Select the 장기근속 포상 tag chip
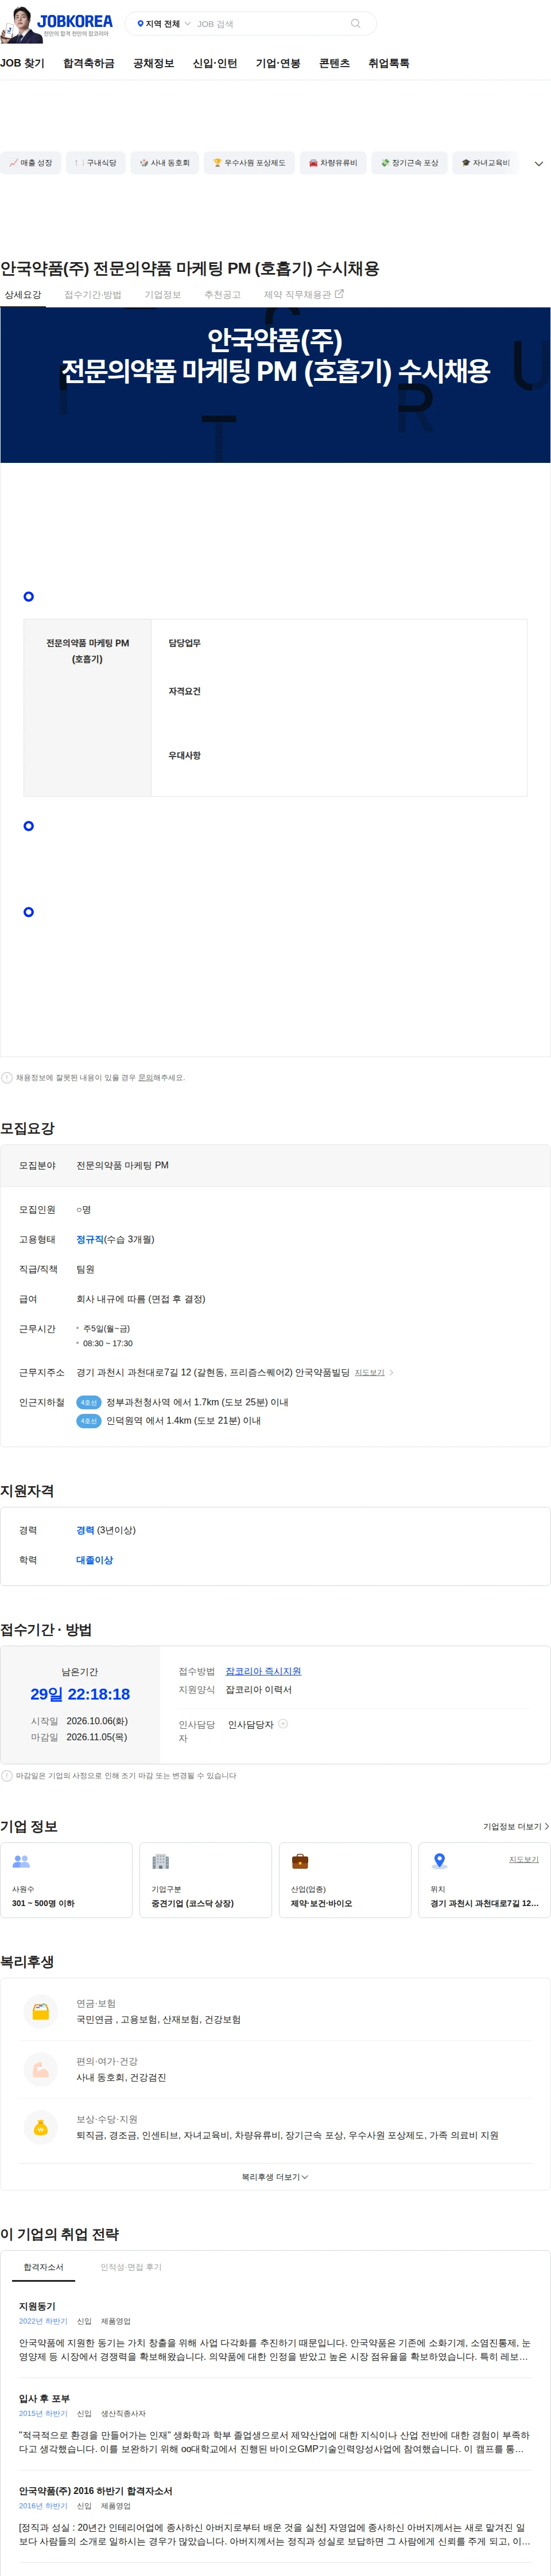Viewport: 551px width, 2576px height. click(410, 163)
